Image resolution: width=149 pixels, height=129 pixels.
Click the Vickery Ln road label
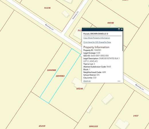[75, 15]
